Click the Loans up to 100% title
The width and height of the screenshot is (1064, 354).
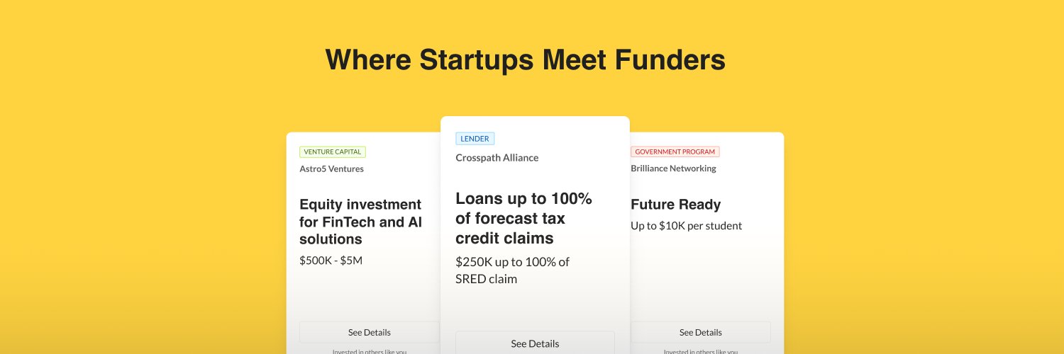coord(523,218)
